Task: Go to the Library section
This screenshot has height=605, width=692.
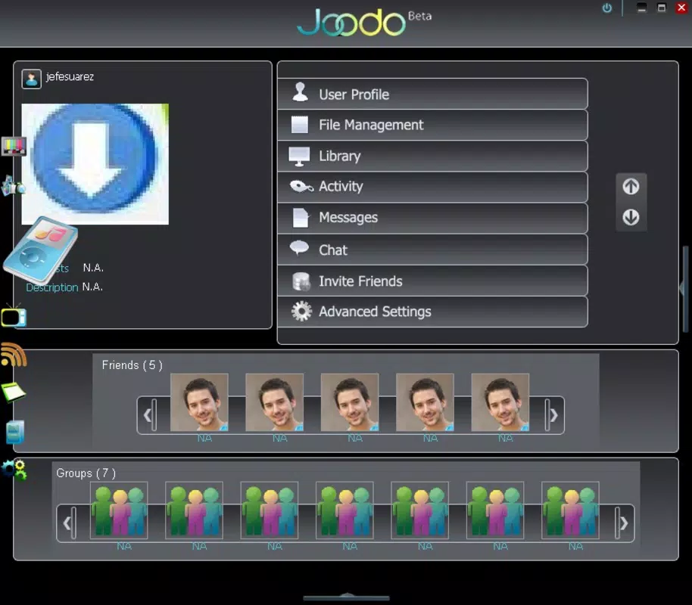Action: (x=432, y=156)
